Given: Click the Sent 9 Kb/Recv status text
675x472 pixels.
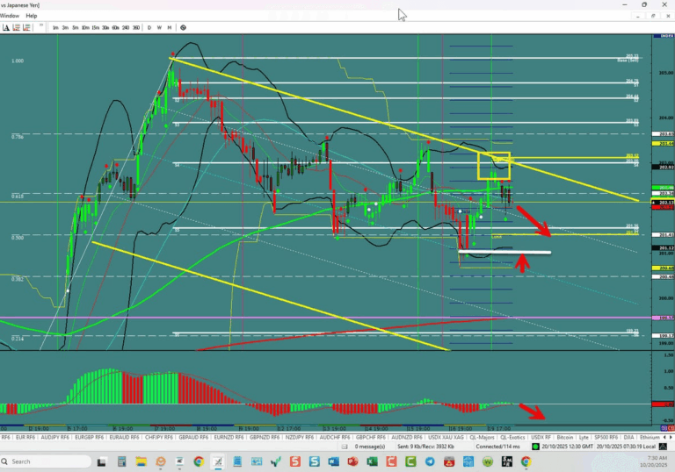Looking at the screenshot, I should pyautogui.click(x=425, y=447).
